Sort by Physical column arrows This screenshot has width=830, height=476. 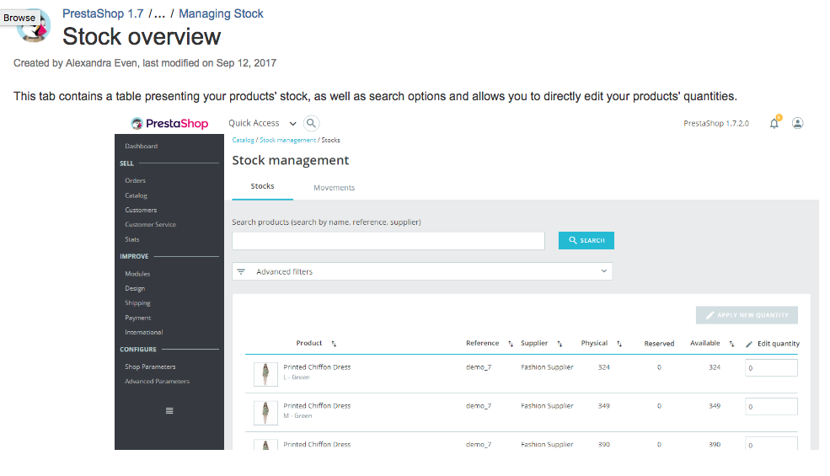pyautogui.click(x=619, y=344)
